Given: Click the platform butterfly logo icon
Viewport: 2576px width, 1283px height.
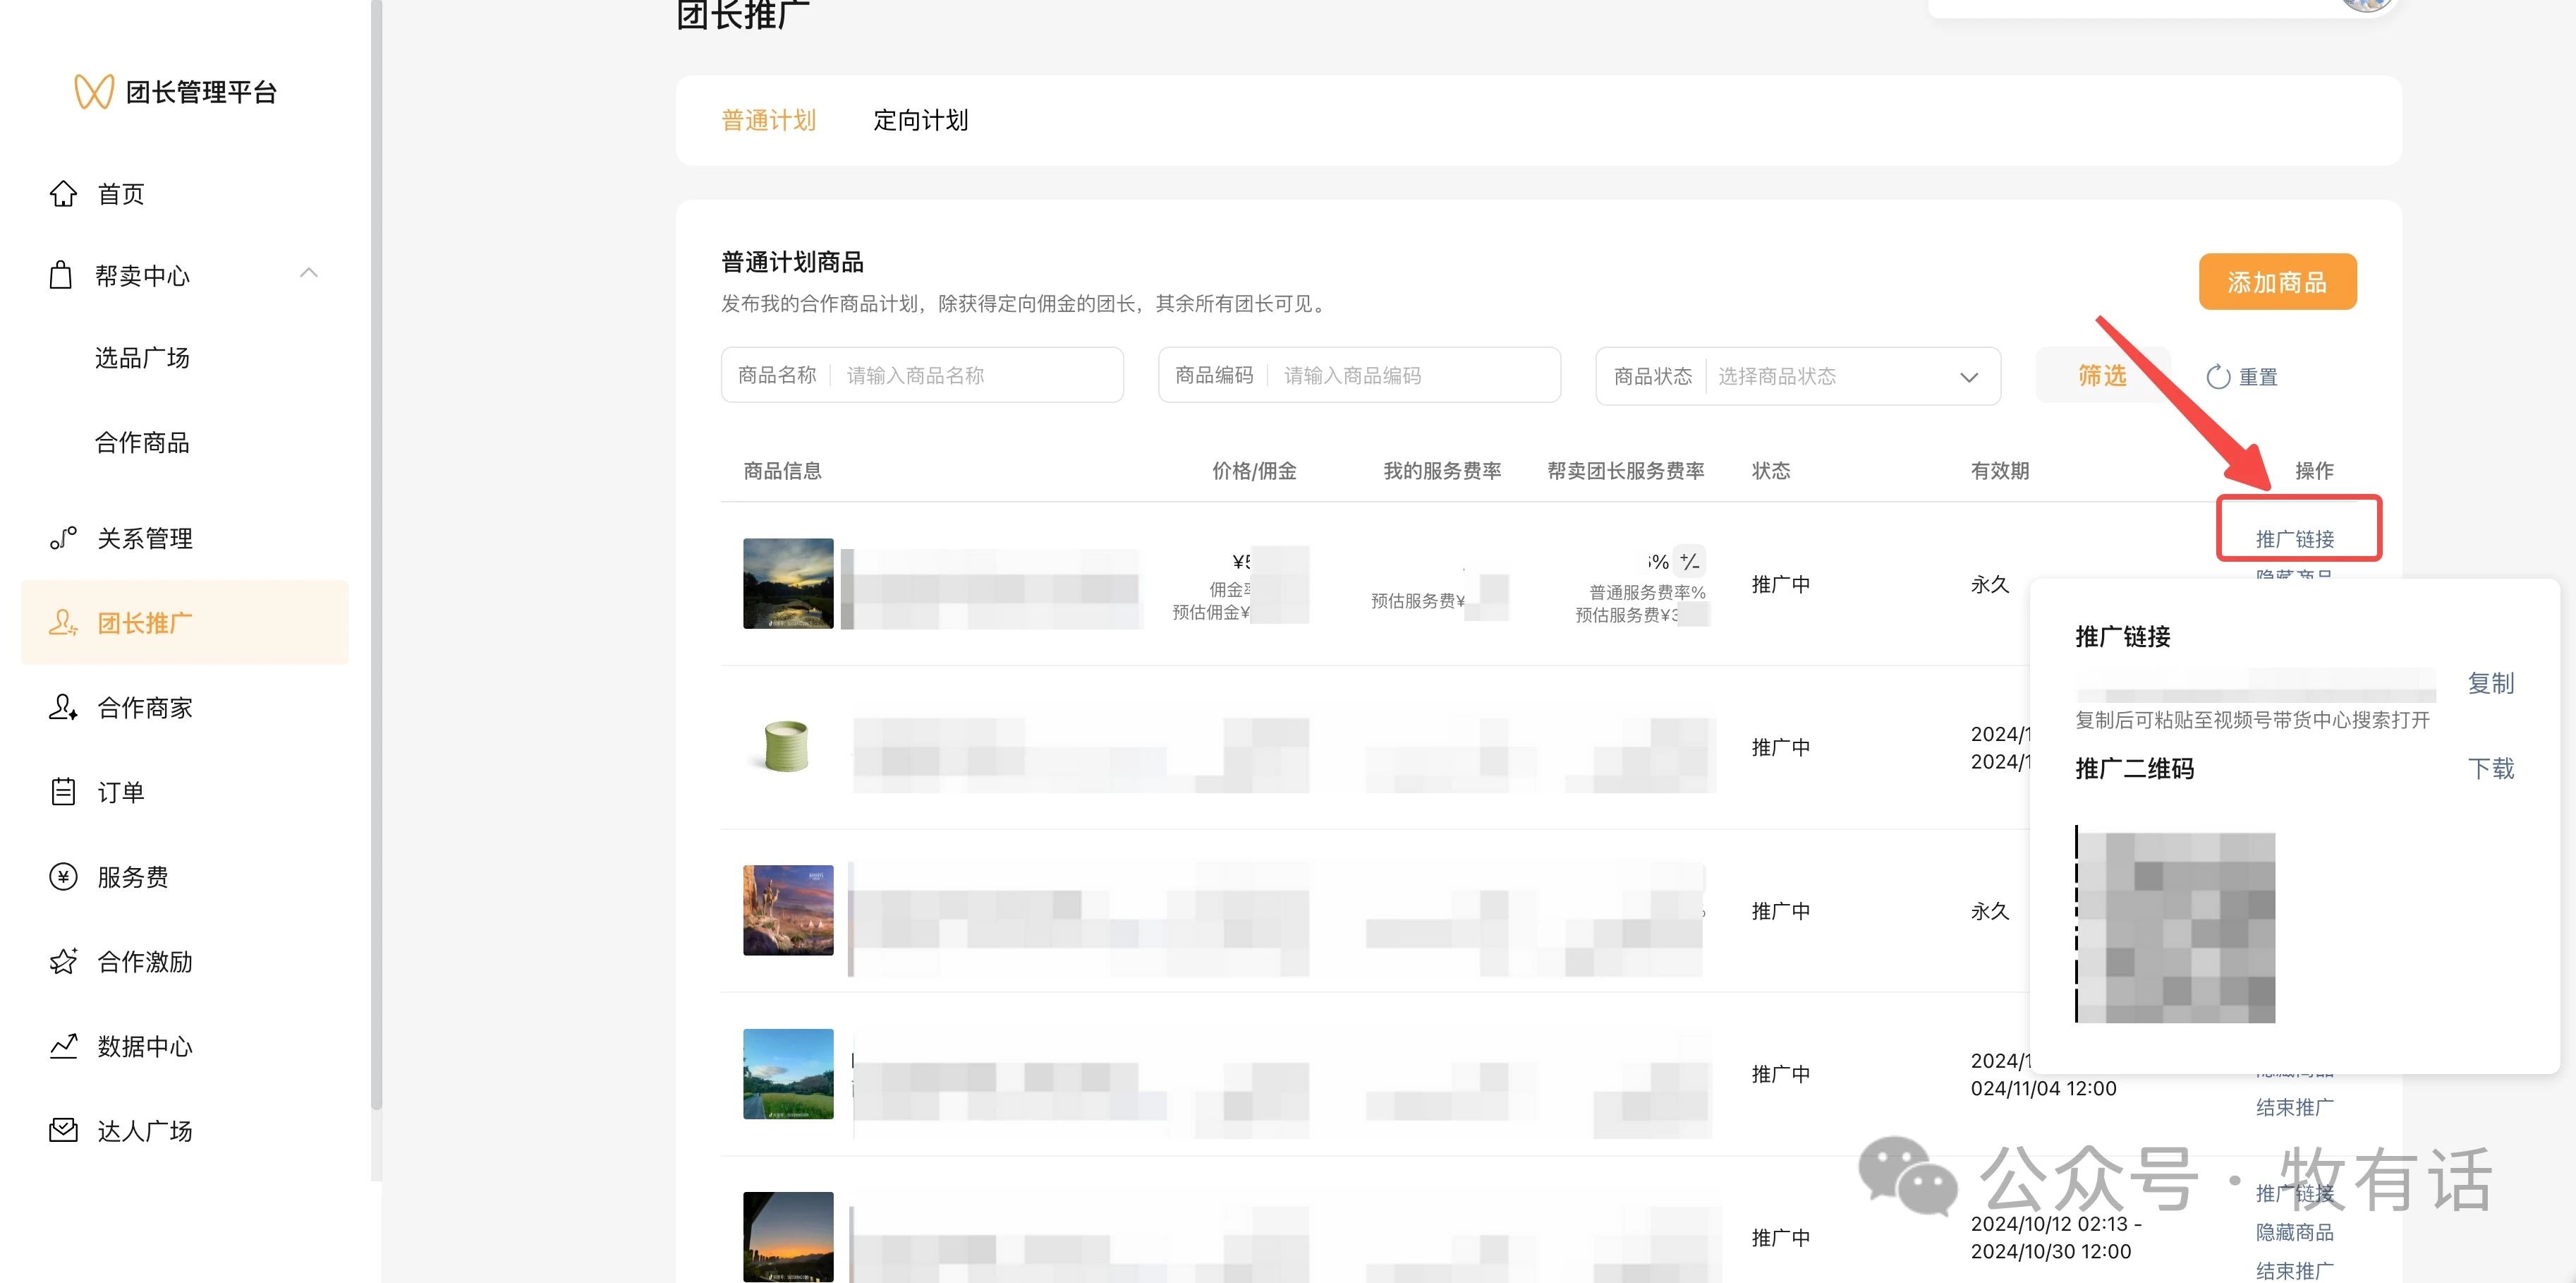Looking at the screenshot, I should pyautogui.click(x=94, y=92).
